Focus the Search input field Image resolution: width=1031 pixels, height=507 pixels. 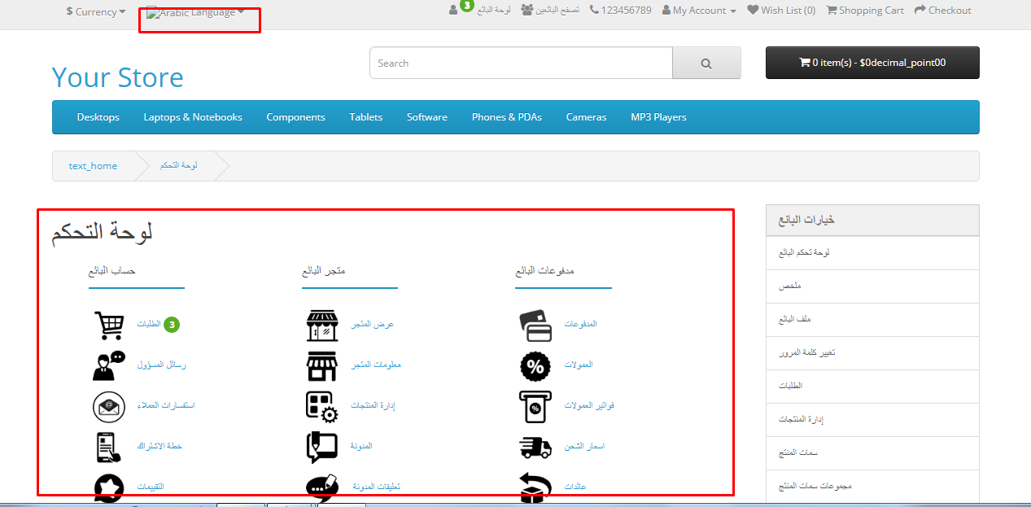pos(521,63)
